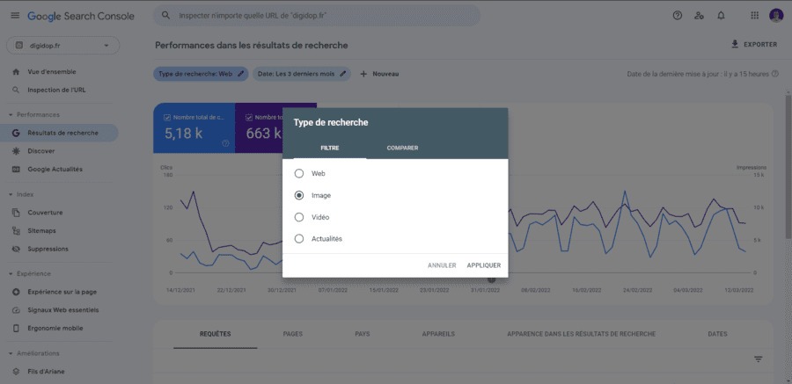Open the DATES tab
Screen dimensions: 792x384
click(718, 334)
